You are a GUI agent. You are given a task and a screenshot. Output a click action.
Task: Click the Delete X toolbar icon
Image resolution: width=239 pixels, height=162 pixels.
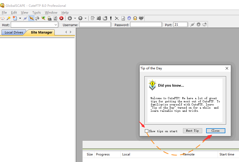pos(117,18)
